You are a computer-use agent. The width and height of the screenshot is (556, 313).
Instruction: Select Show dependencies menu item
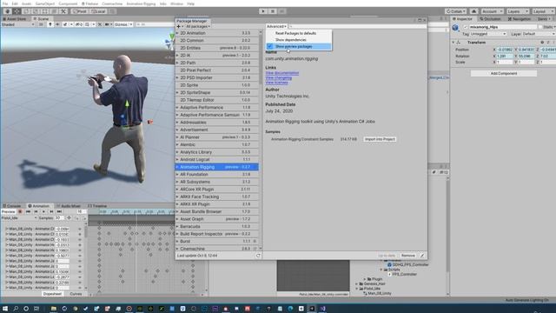click(299, 40)
